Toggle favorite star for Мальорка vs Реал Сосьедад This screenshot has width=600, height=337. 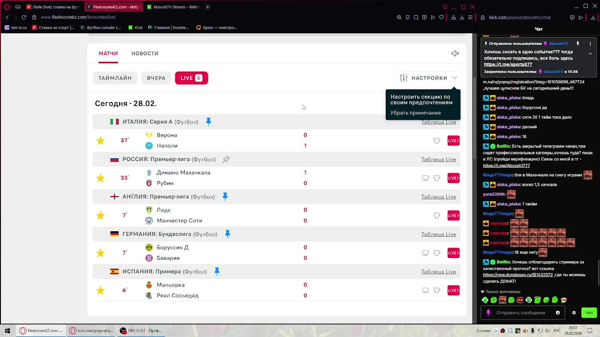tap(100, 290)
